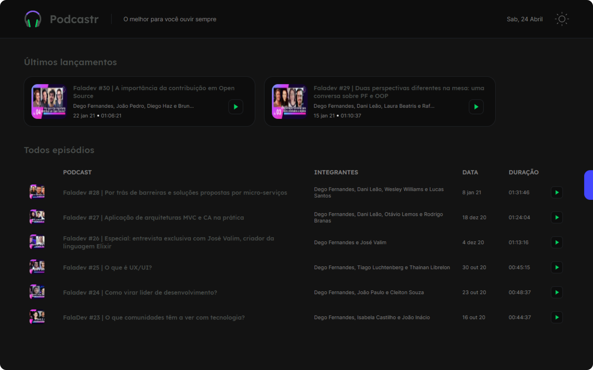The height and width of the screenshot is (370, 593).
Task: Click the date Sab, 24 Abril
Action: tap(524, 19)
